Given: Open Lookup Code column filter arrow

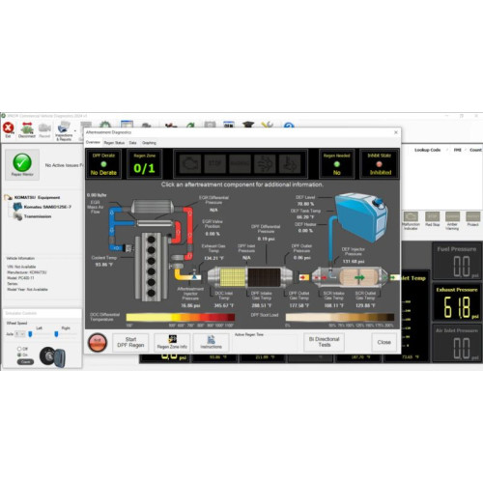Looking at the screenshot, I should [x=446, y=150].
